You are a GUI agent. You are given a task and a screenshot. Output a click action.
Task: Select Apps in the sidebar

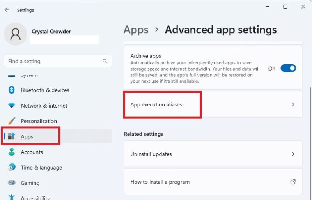(x=27, y=136)
